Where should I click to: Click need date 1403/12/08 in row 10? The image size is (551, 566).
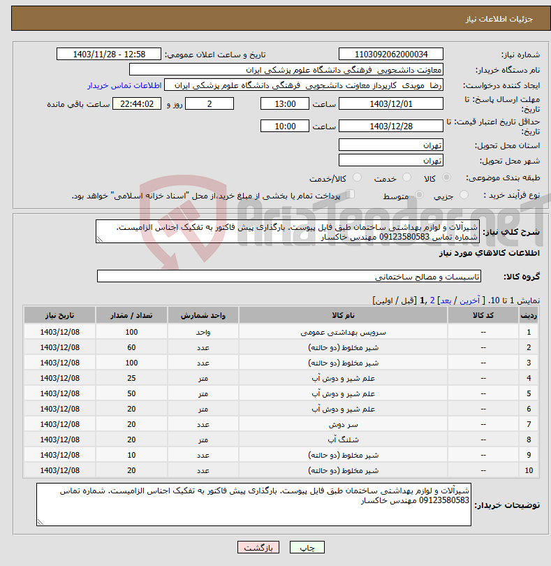click(x=59, y=470)
